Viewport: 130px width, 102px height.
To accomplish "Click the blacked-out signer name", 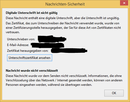I will click(x=52, y=39).
